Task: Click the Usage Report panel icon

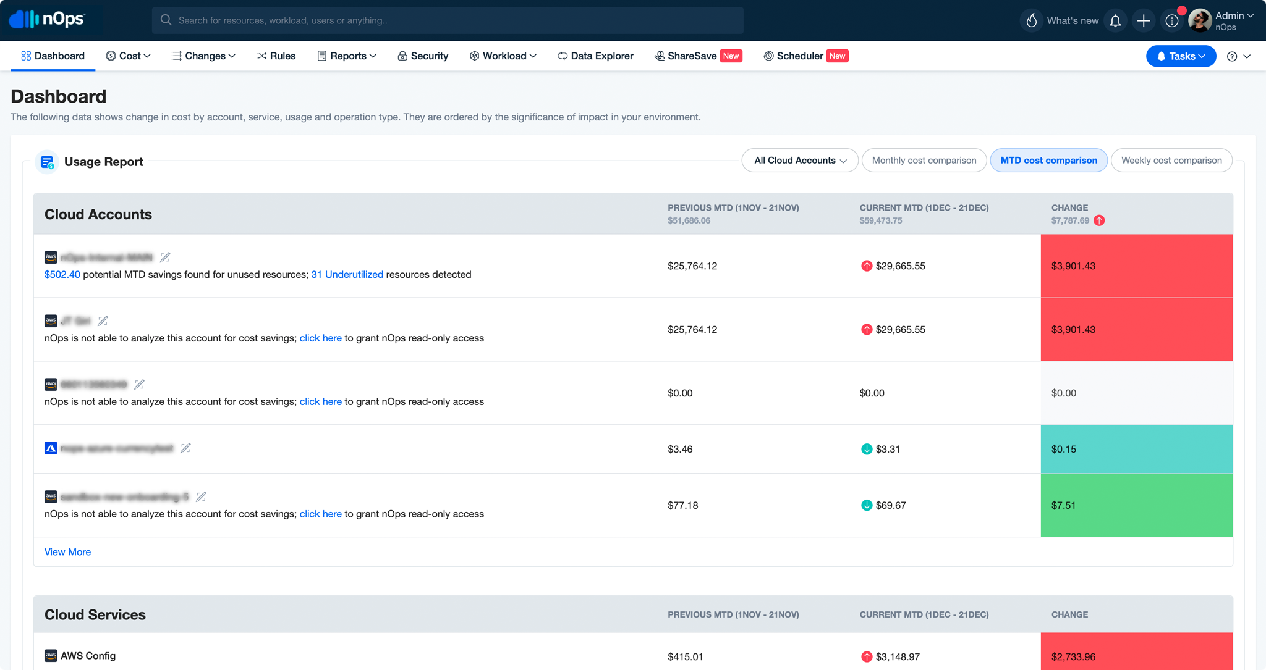Action: 48,162
